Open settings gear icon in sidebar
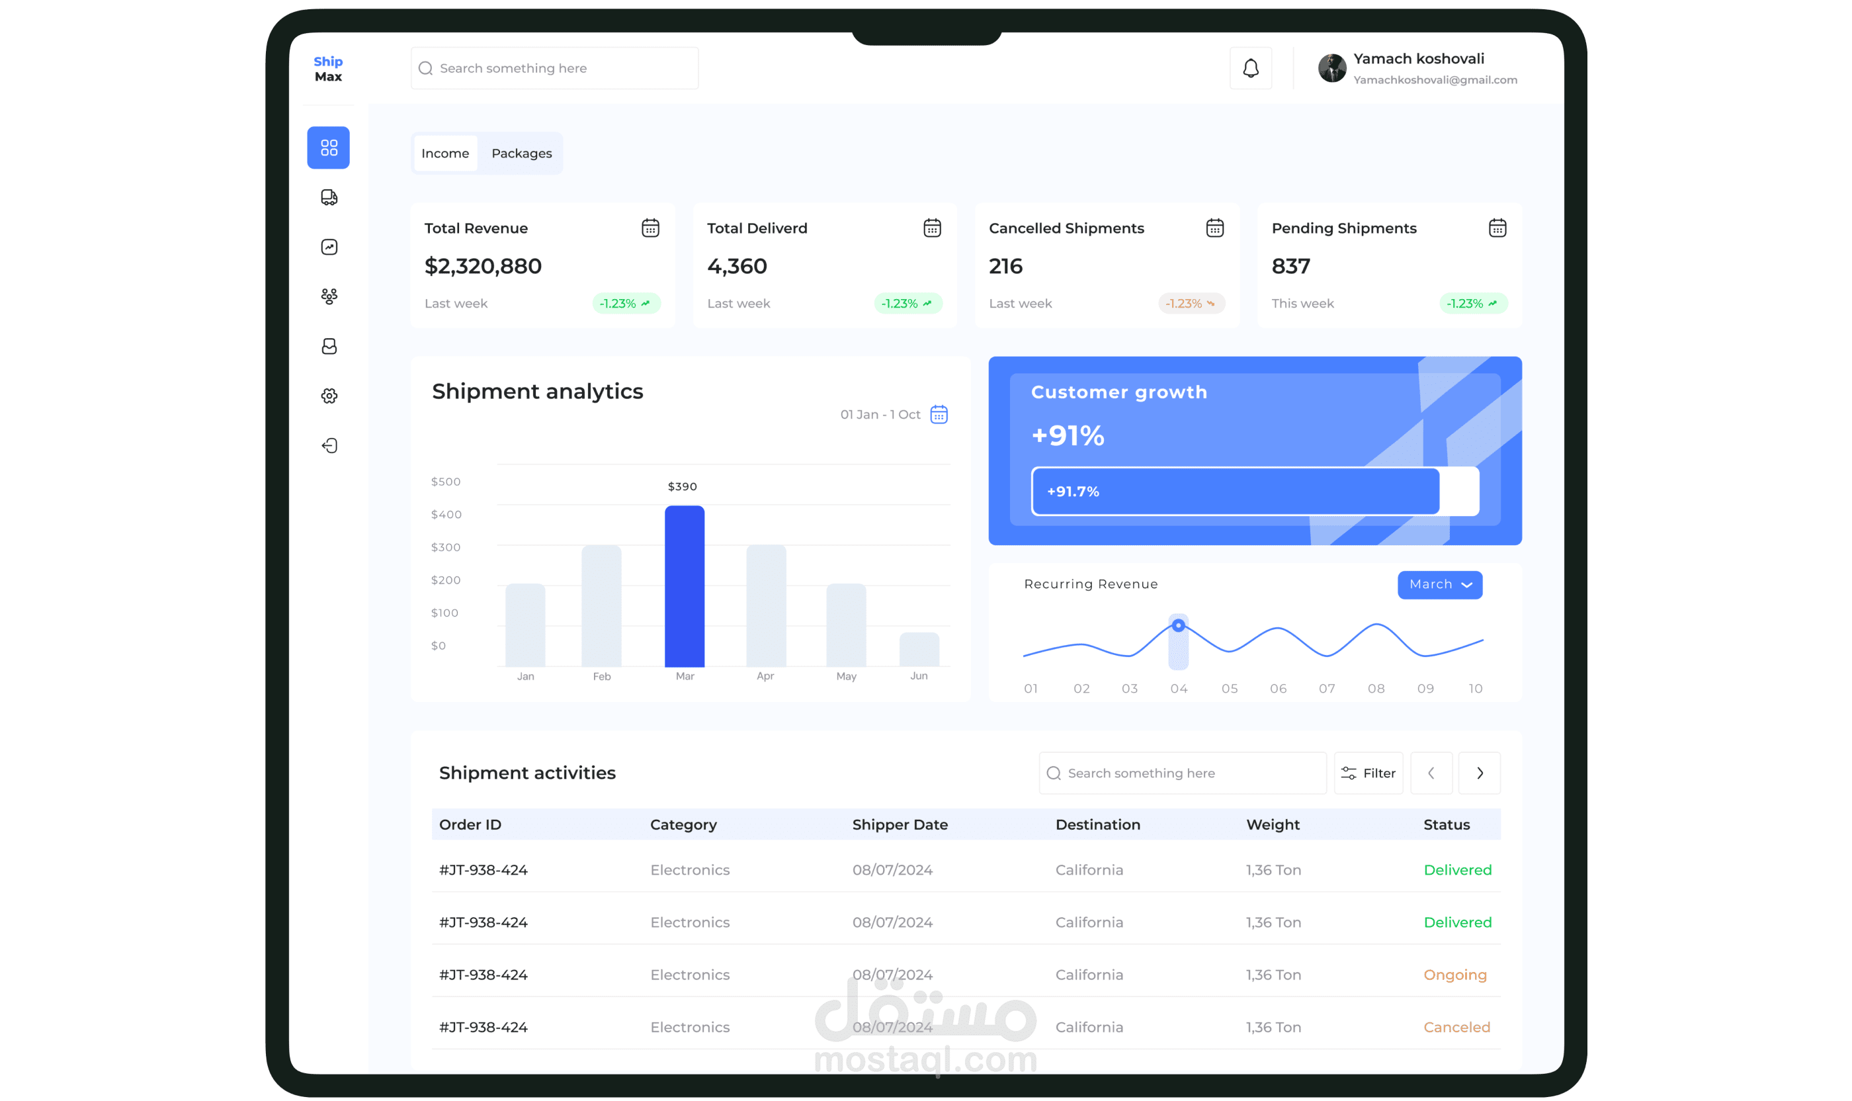Viewport: 1852px width, 1101px height. pyautogui.click(x=329, y=396)
